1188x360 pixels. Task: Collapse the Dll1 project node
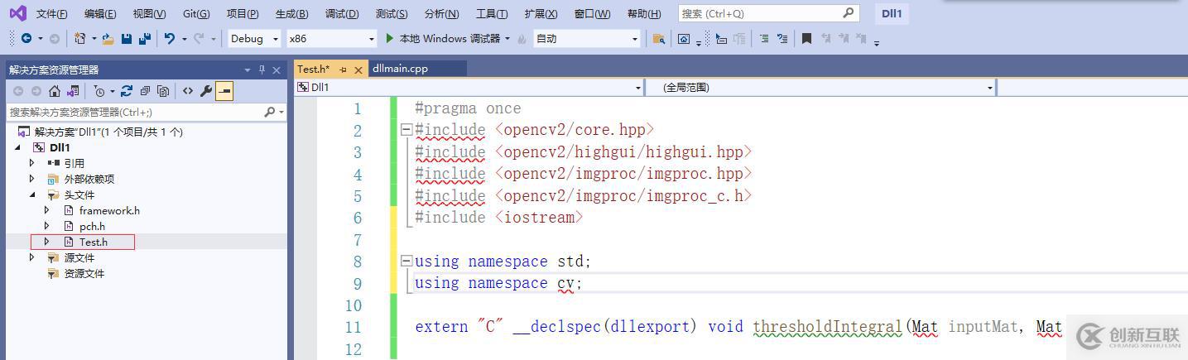click(17, 147)
